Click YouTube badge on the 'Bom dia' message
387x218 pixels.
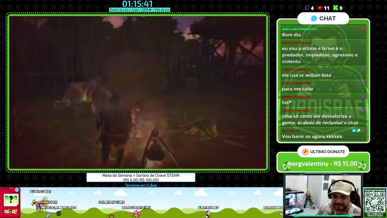pos(363,29)
